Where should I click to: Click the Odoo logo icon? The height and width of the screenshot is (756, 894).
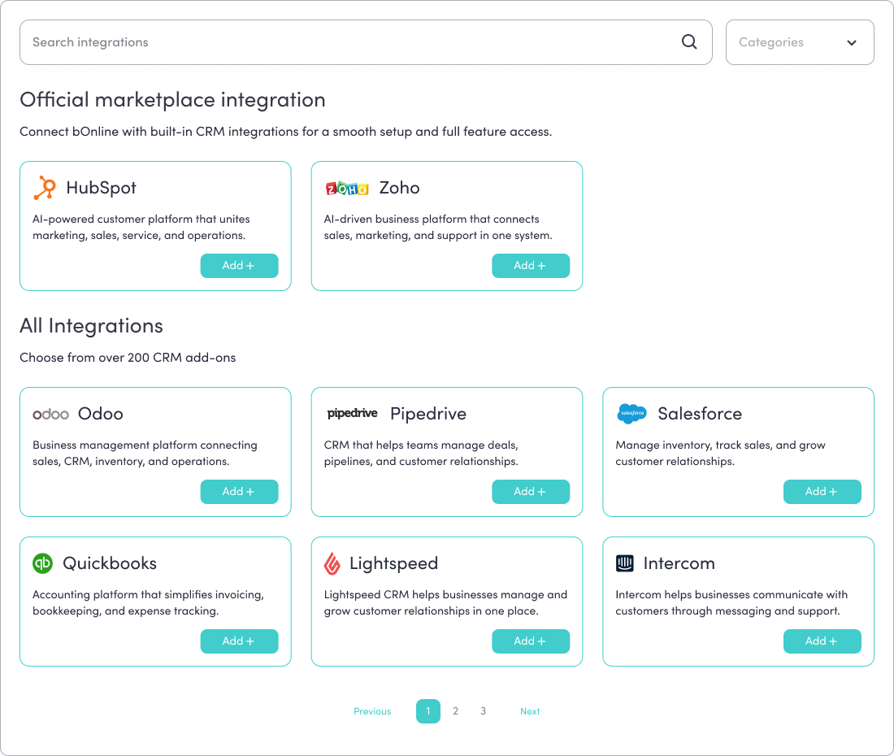(50, 414)
